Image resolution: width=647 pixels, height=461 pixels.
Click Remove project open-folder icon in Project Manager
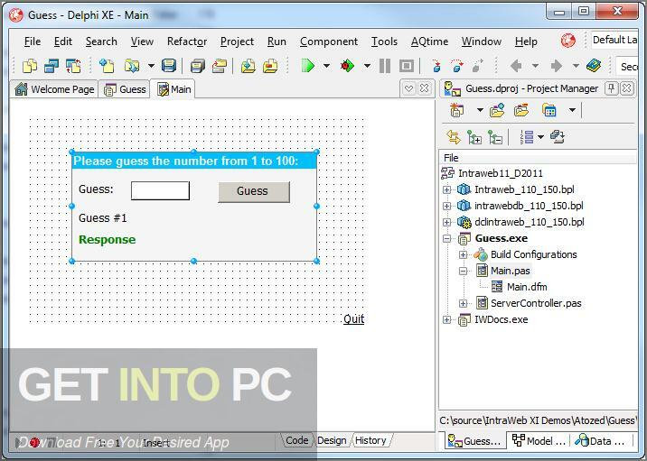click(521, 110)
